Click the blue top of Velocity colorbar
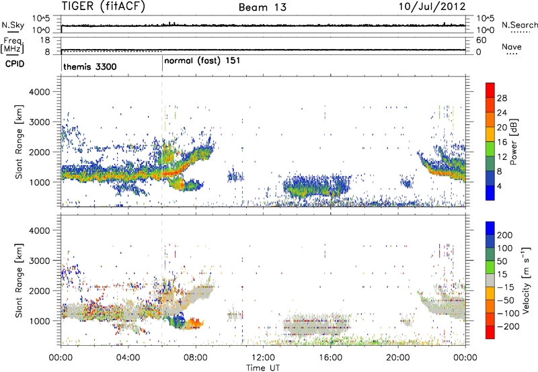This screenshot has height=372, width=538. tap(490, 228)
